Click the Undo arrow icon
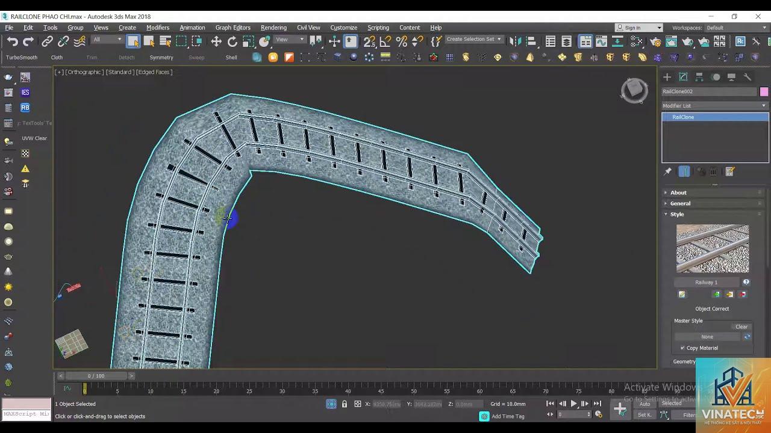 [x=13, y=41]
